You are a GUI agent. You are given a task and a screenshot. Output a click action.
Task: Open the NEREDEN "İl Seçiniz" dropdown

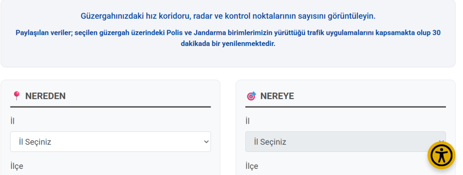tap(110, 142)
